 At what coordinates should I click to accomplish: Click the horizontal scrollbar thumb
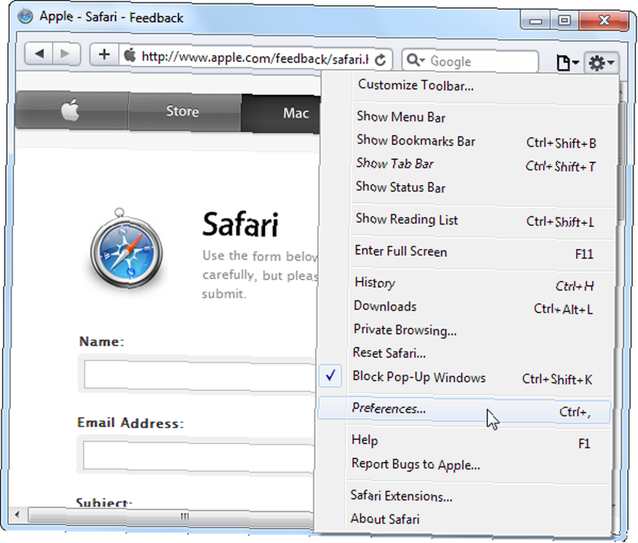coord(171,516)
